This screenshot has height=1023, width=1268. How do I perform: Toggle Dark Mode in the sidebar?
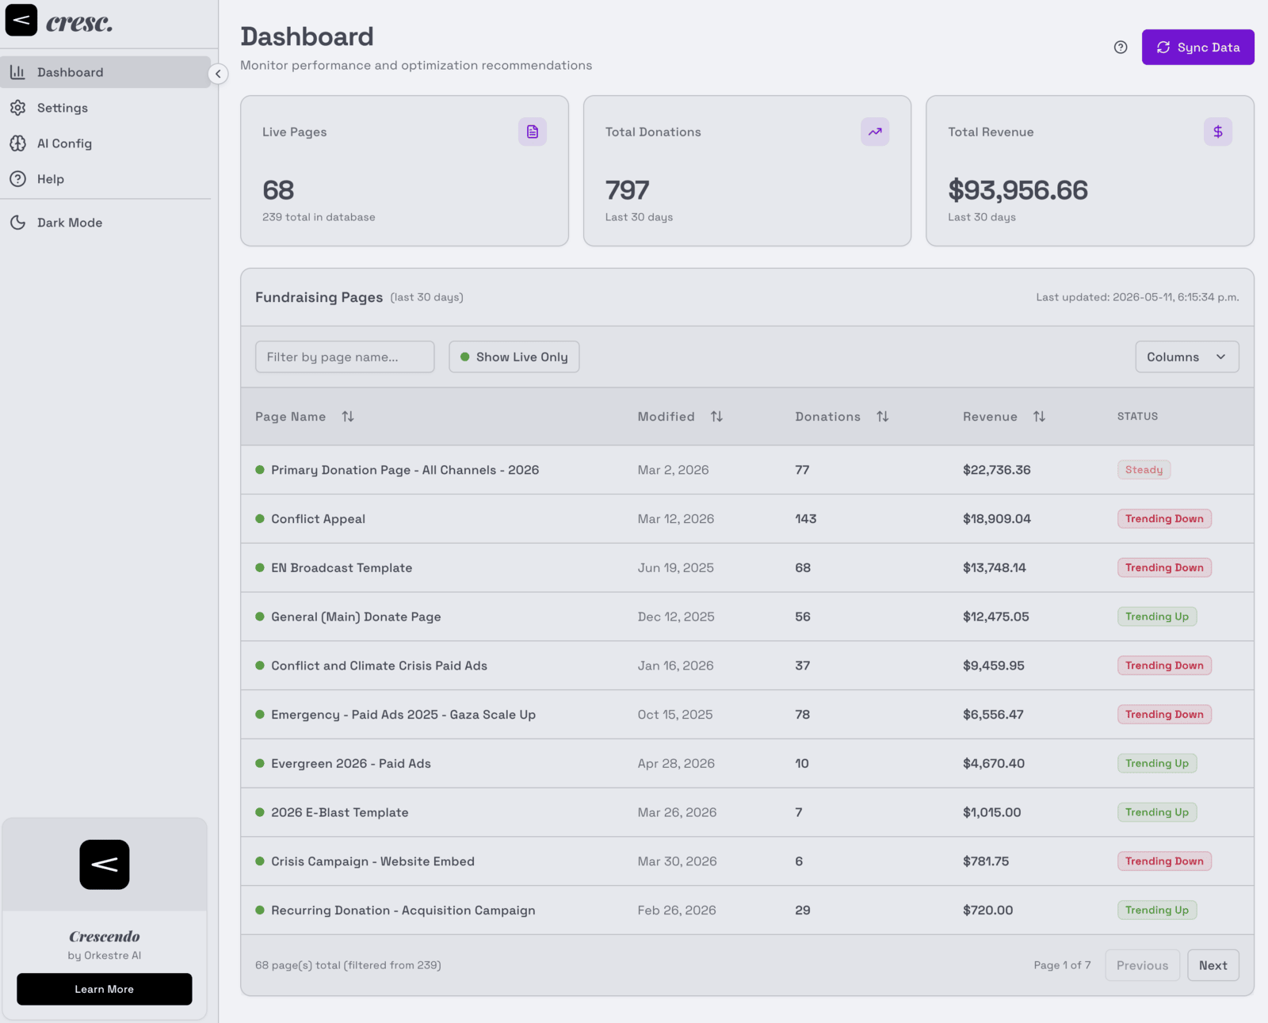click(x=105, y=223)
